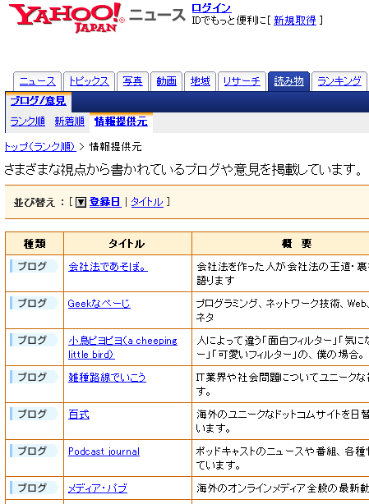This screenshot has height=504, width=369.
Task: Switch to the トピックス tab
Action: pos(89,81)
